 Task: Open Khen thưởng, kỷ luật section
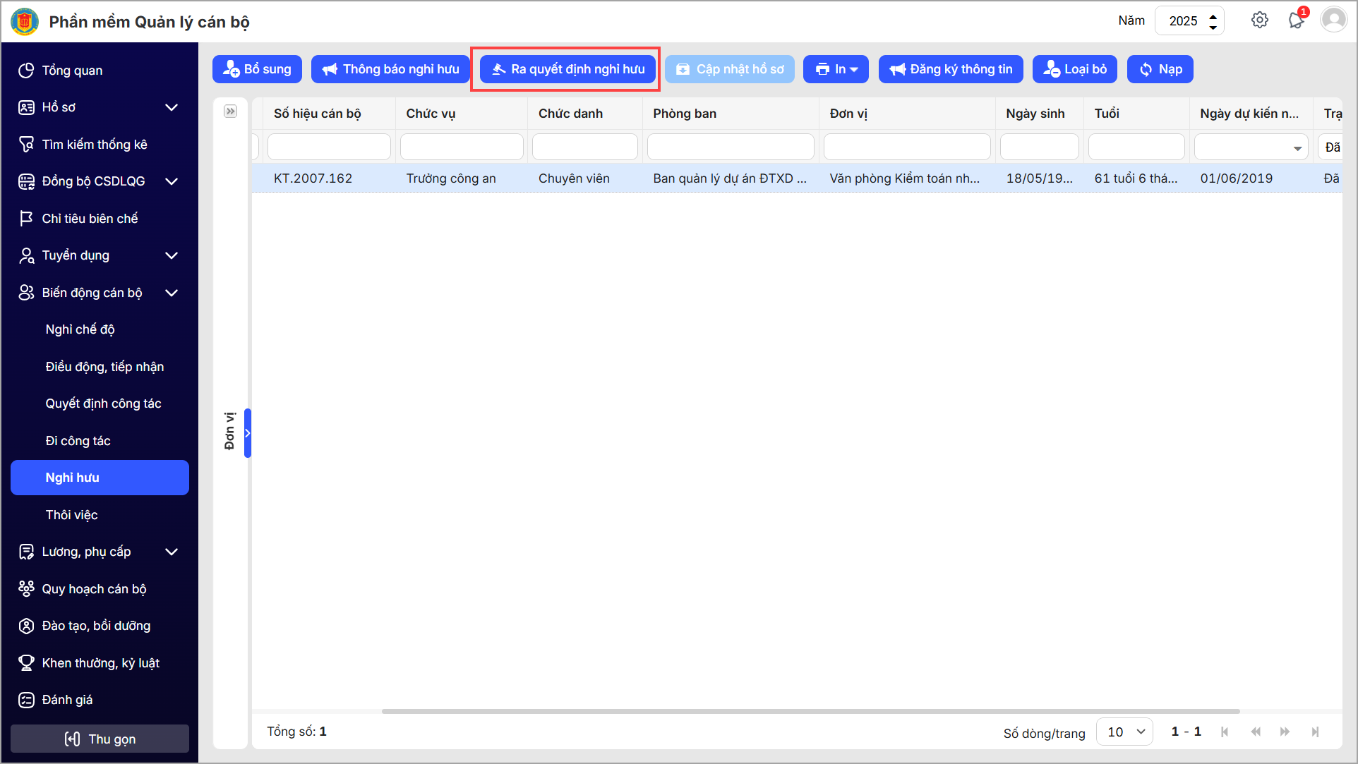(100, 663)
